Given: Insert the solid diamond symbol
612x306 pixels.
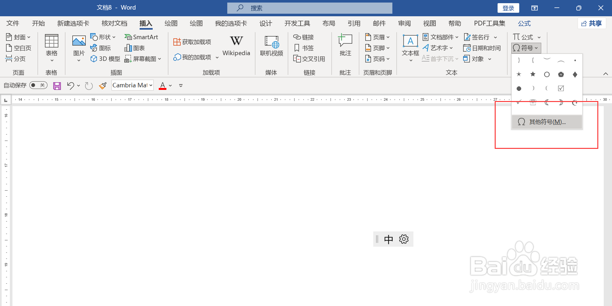Looking at the screenshot, I should pyautogui.click(x=575, y=74).
